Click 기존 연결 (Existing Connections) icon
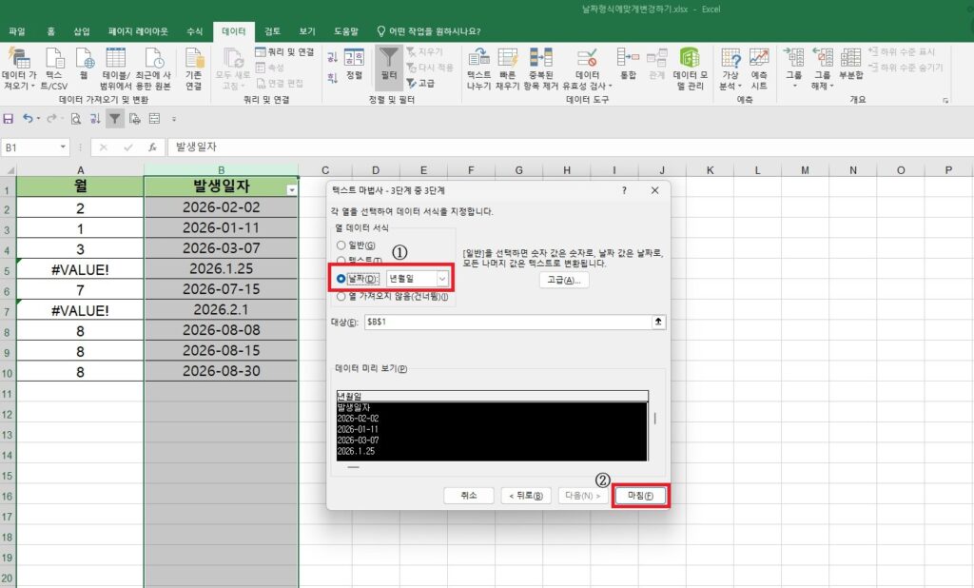 click(x=194, y=69)
